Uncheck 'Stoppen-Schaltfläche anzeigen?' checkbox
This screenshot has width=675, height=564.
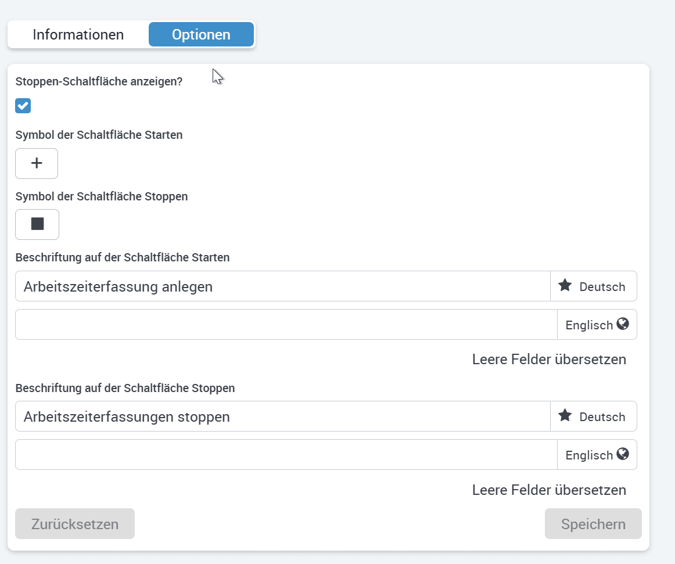pos(23,106)
